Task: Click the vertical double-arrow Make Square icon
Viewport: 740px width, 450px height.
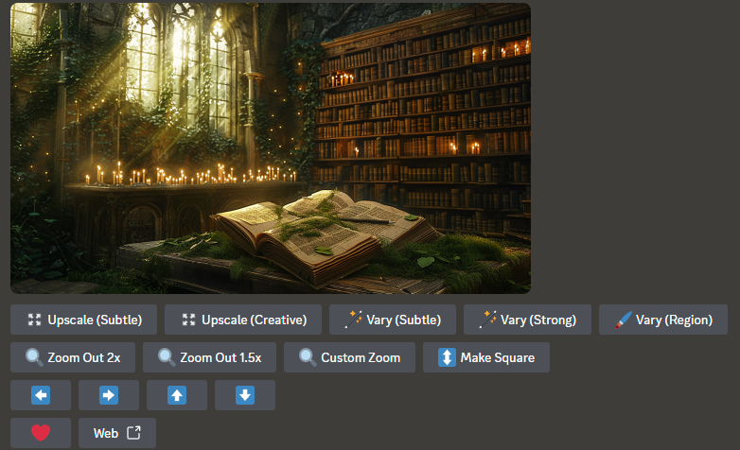Action: pyautogui.click(x=447, y=357)
